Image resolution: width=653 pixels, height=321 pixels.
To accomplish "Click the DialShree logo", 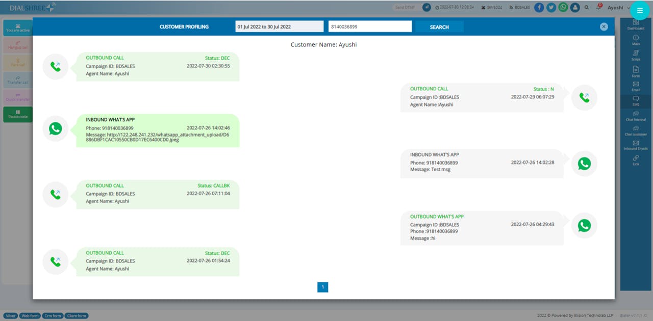I will 33,7.
